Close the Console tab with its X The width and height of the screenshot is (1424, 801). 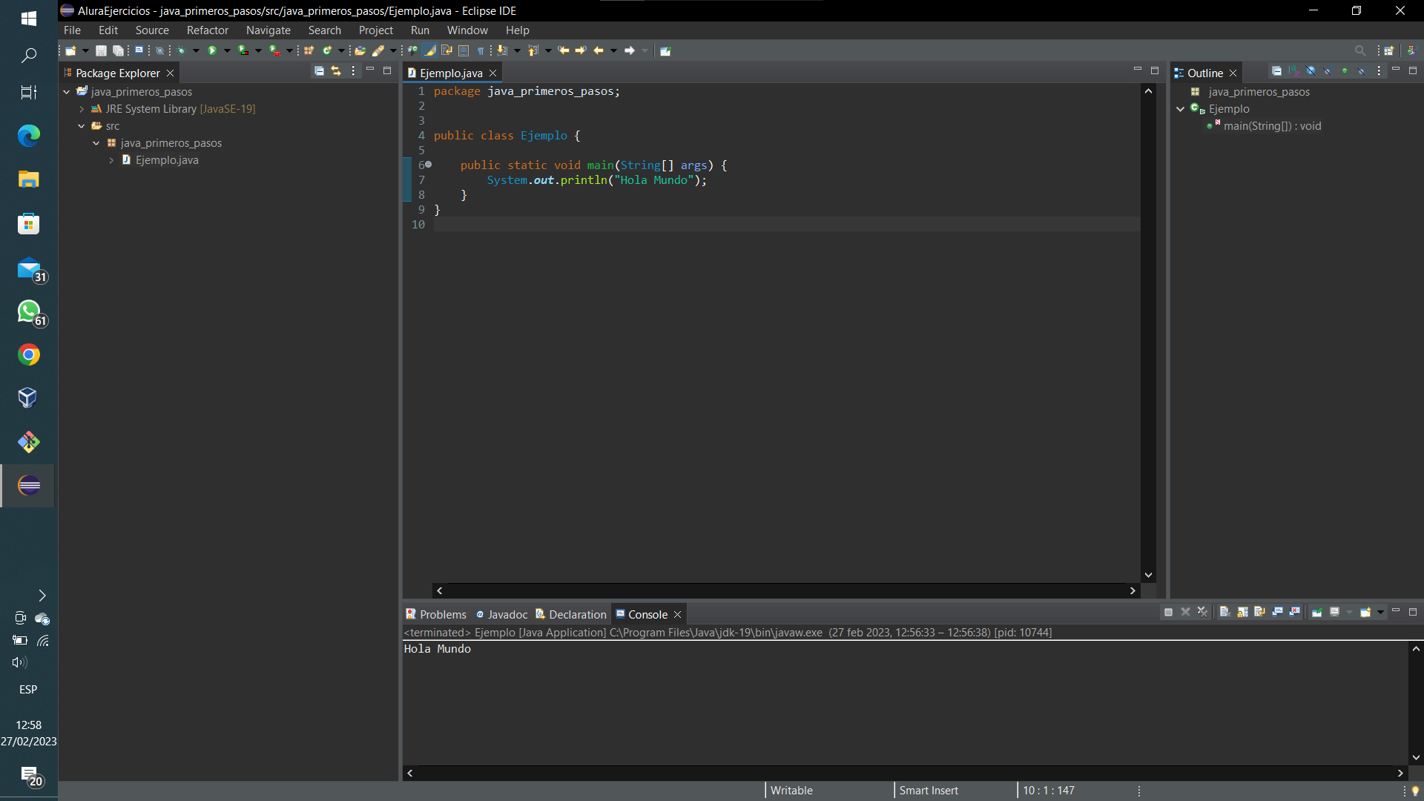[x=677, y=615]
